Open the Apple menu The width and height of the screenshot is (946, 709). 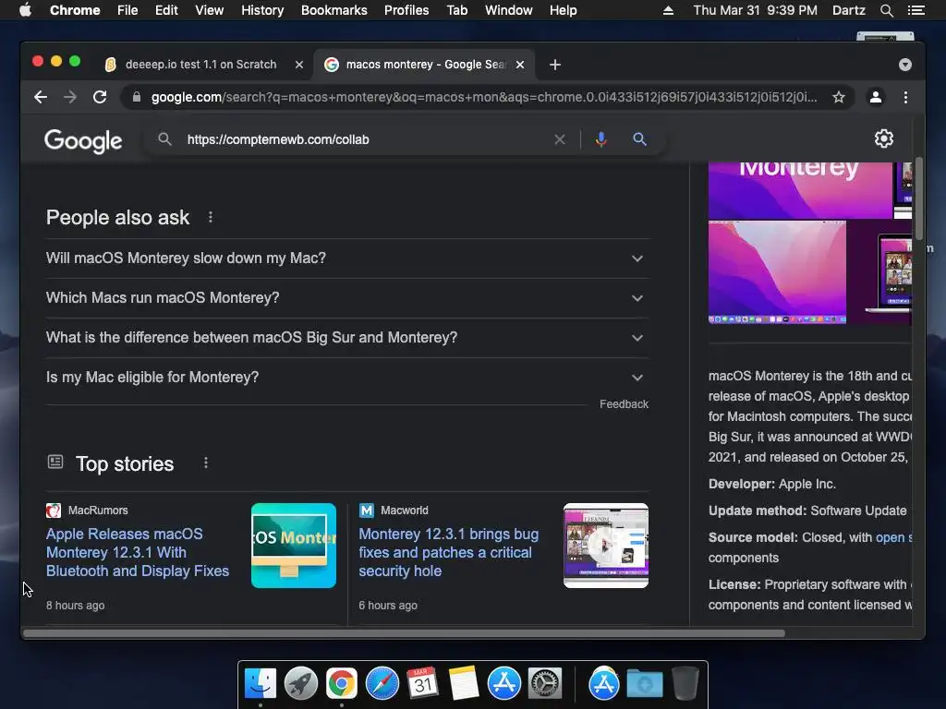[25, 10]
